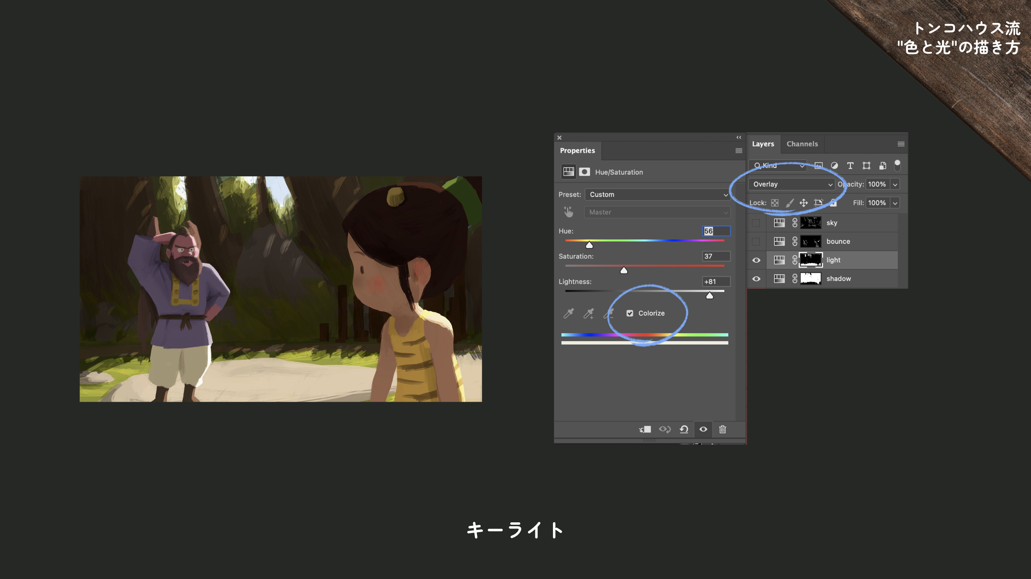This screenshot has width=1031, height=579.
Task: Click the Lightness slider handle
Action: tap(709, 295)
